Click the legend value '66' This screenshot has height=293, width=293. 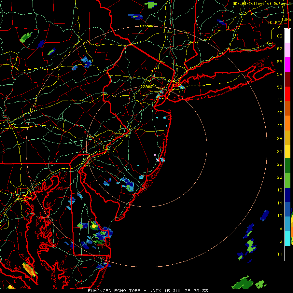pyautogui.click(x=280, y=36)
